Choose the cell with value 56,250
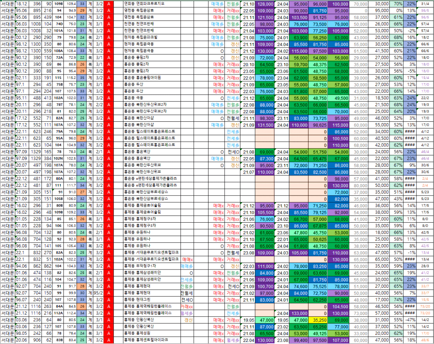This screenshot has width=434, height=344. [x=318, y=38]
